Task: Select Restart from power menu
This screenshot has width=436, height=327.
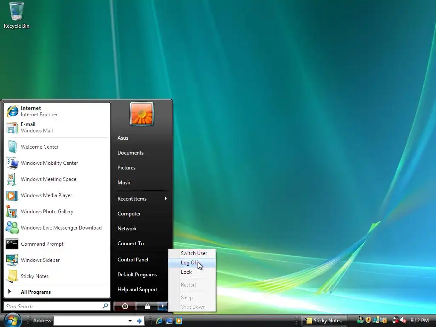Action: [x=192, y=285]
